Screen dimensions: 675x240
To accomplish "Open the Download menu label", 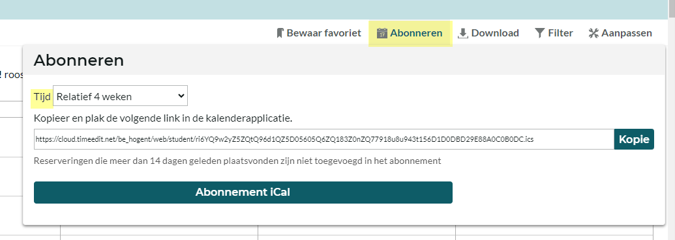I will [495, 33].
